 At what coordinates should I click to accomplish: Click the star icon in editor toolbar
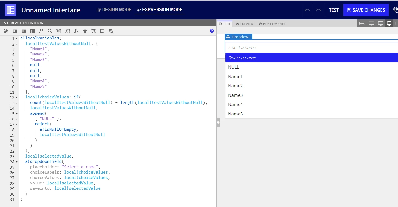pos(85,31)
